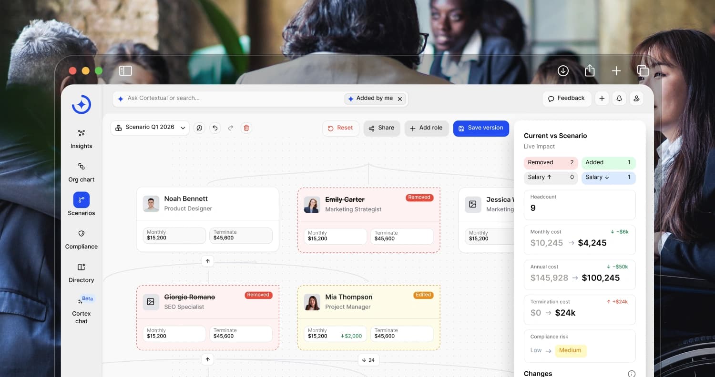The image size is (715, 377).
Task: Open the notifications bell
Action: click(x=619, y=99)
